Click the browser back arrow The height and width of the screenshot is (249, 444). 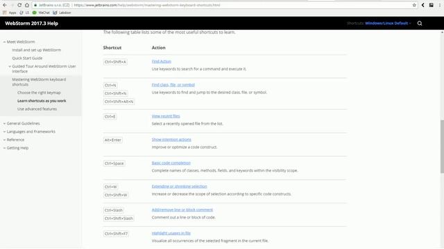point(5,5)
